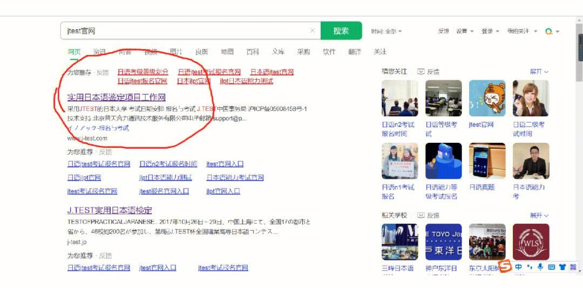Open 神户东洋日 TOYO school thumbnail
The width and height of the screenshot is (583, 291).
[x=444, y=241]
